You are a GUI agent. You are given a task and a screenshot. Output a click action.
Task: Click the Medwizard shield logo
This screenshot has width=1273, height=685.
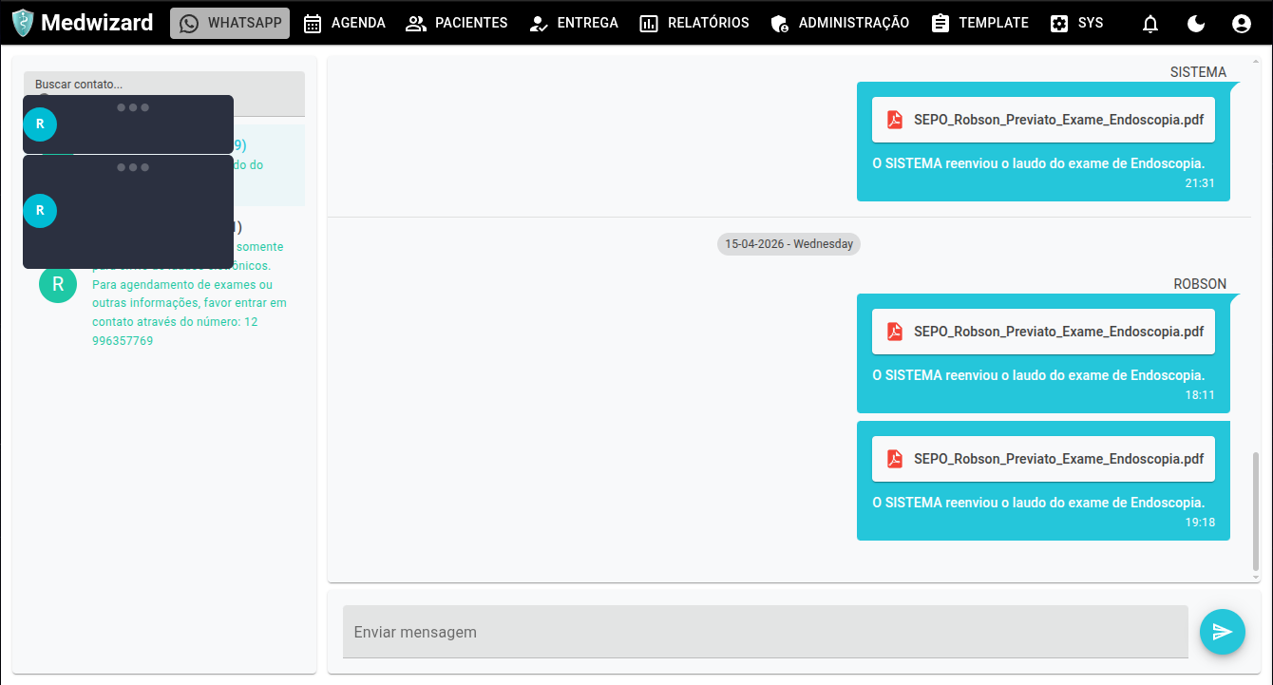(23, 23)
